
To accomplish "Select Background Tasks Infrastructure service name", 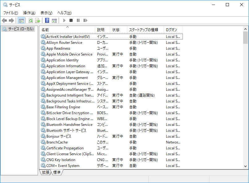I will tap(70, 101).
